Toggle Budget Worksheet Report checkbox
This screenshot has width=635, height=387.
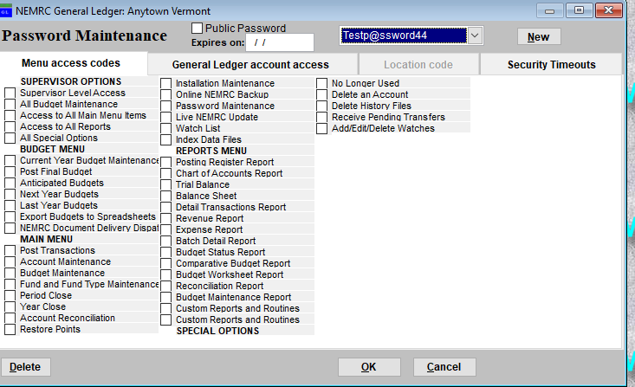click(x=166, y=274)
